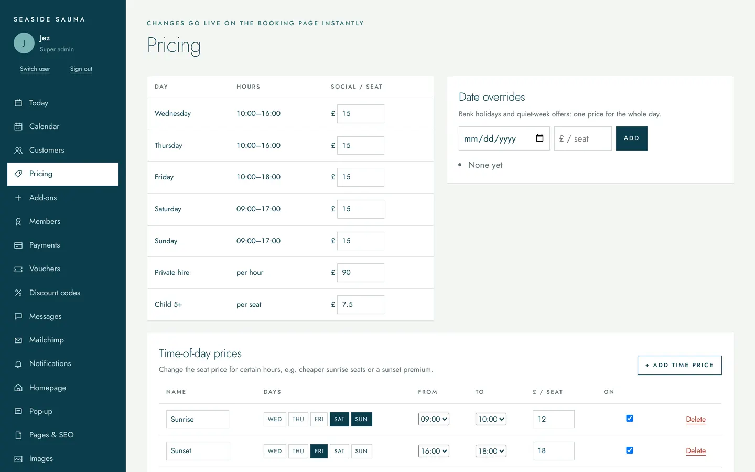Click the Payments card icon
Screen dimensions: 755x472
(x=18, y=245)
